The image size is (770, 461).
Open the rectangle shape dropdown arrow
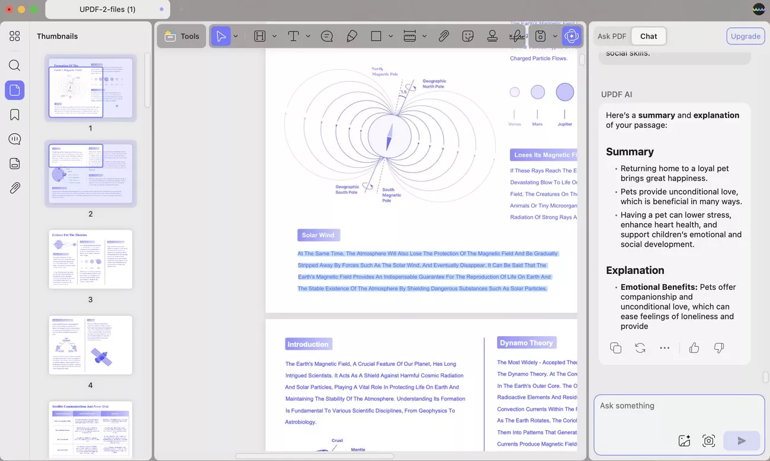pos(391,36)
